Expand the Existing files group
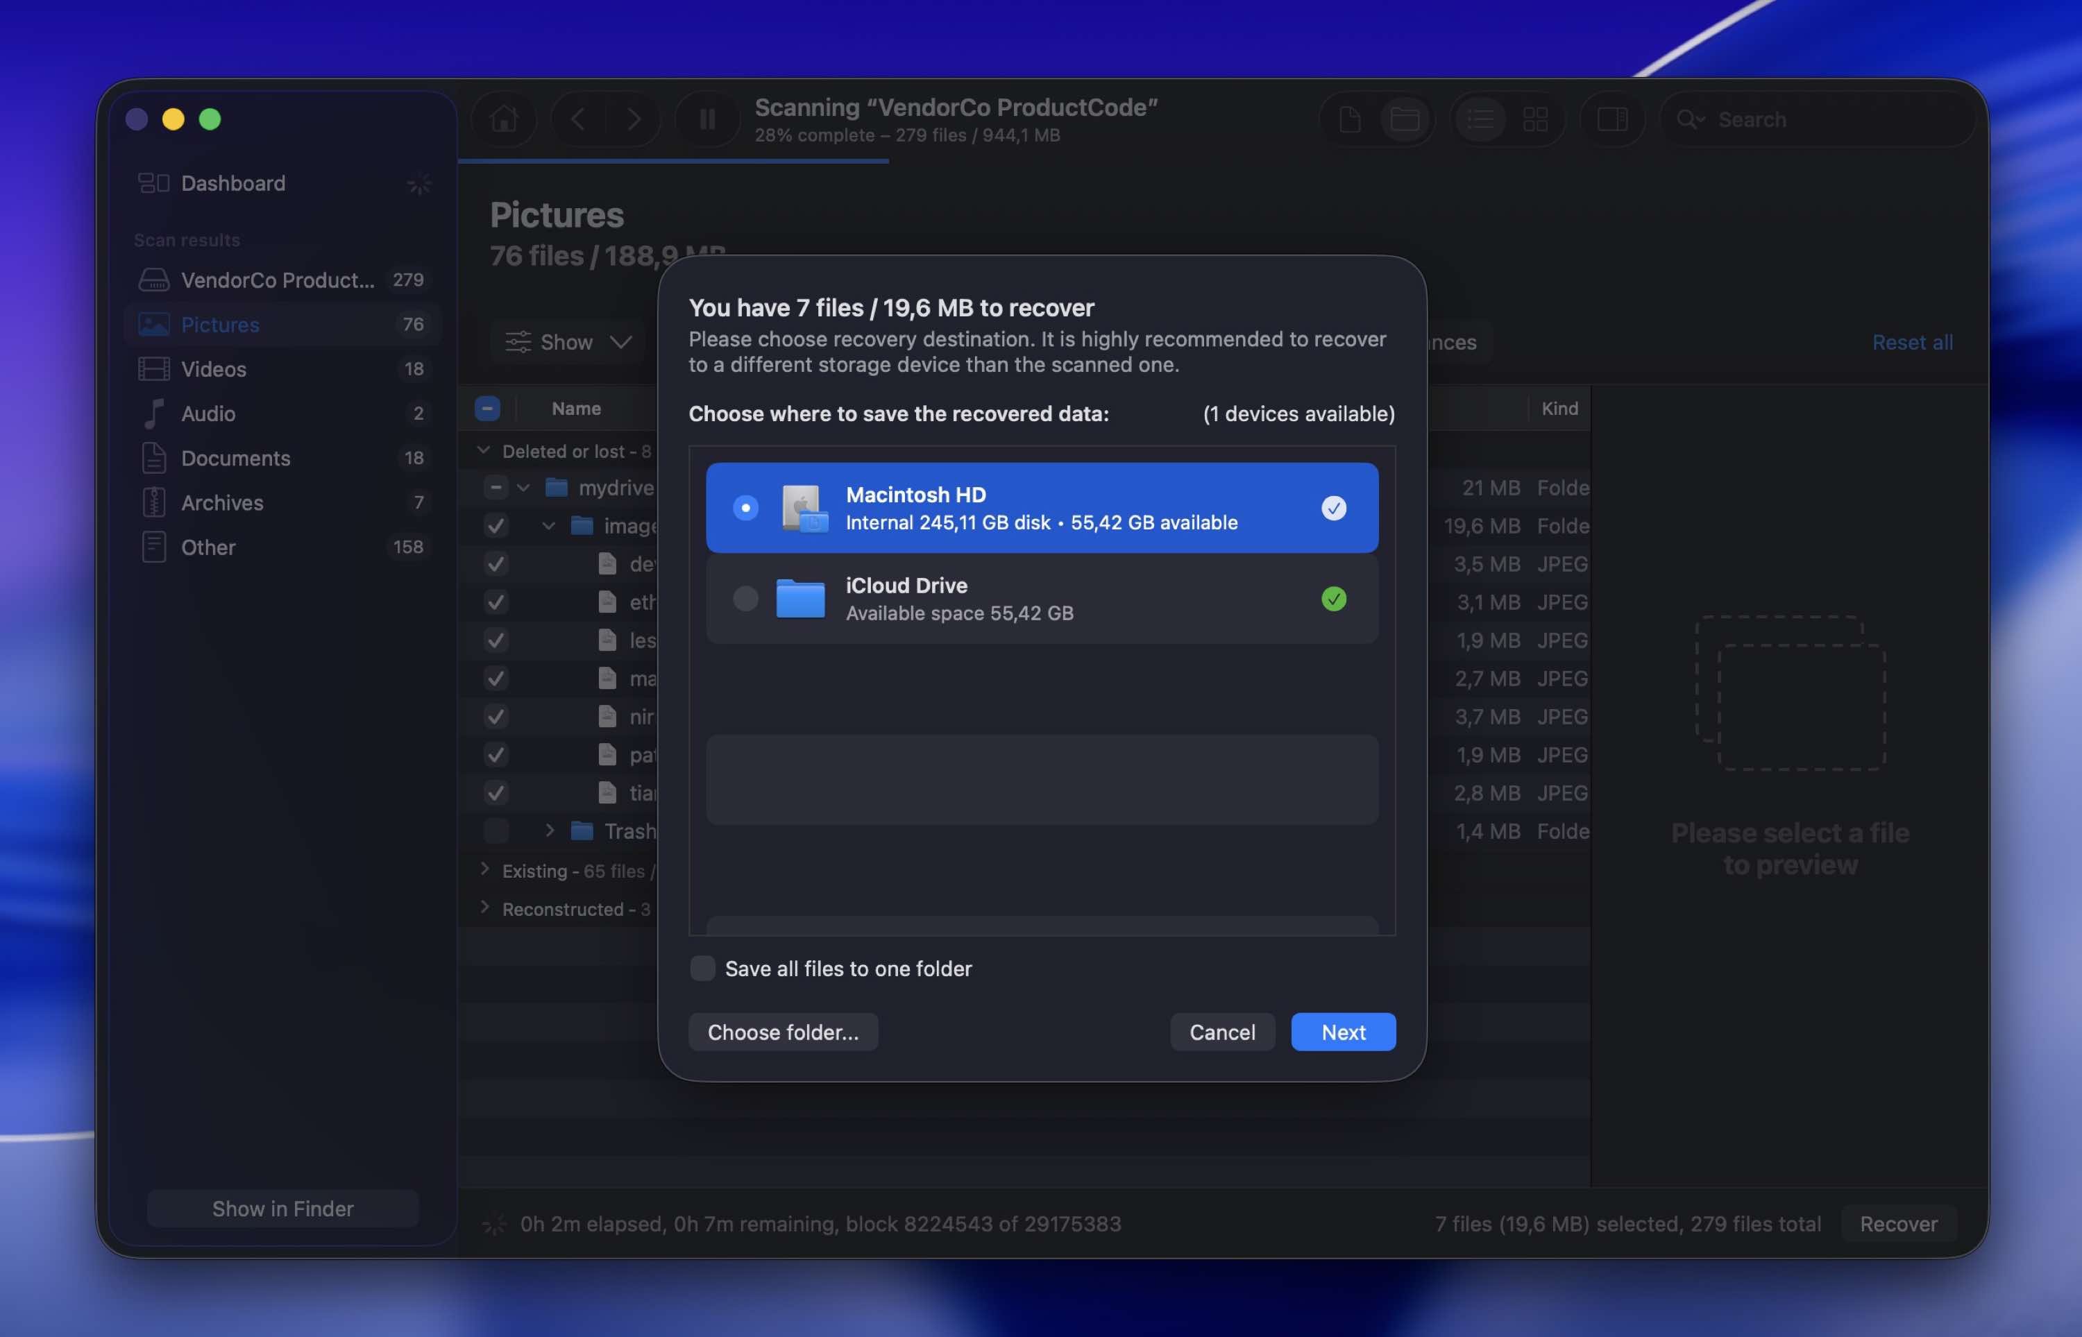 [484, 870]
